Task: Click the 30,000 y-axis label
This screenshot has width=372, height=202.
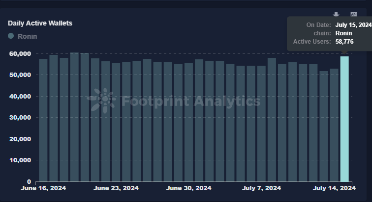Action: click(x=20, y=117)
